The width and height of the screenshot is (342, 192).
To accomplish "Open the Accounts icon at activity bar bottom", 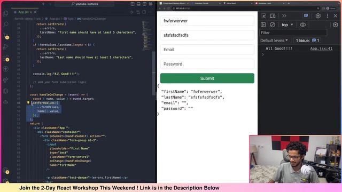I will click(6, 171).
